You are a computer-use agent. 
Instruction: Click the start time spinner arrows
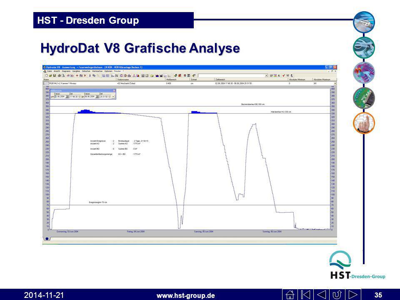coord(80,97)
